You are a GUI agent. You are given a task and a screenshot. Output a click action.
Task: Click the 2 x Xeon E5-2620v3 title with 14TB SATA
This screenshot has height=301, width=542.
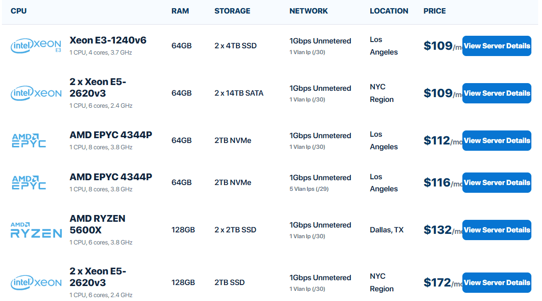[x=98, y=87]
